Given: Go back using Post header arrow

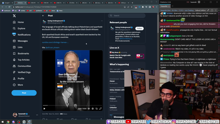Looking at the screenshot, I should point(43,15).
